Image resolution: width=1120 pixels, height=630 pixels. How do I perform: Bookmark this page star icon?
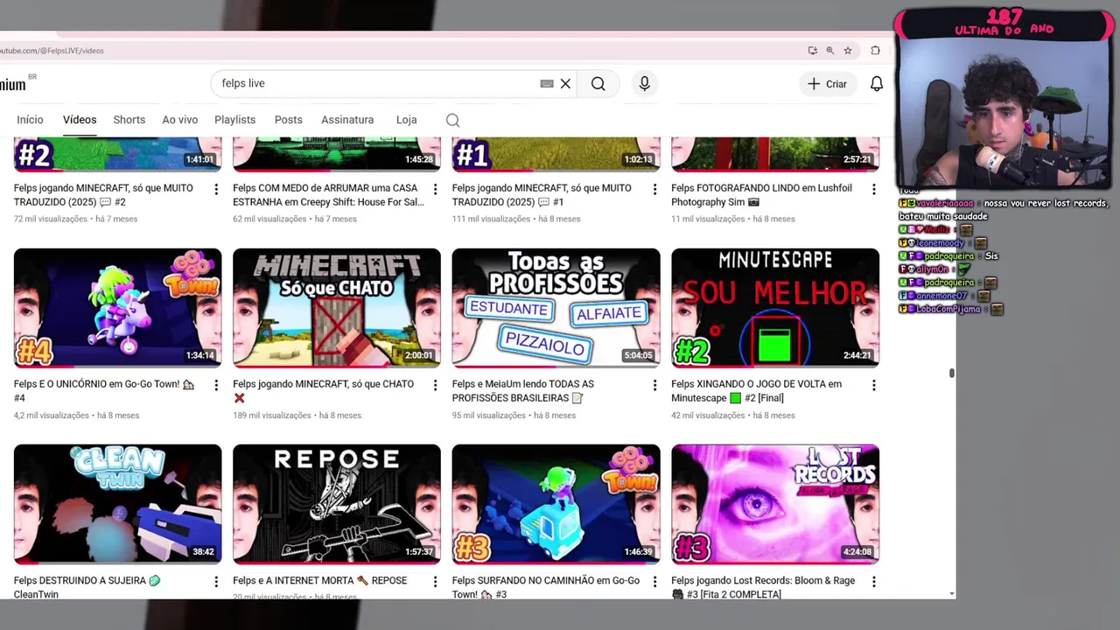(848, 51)
